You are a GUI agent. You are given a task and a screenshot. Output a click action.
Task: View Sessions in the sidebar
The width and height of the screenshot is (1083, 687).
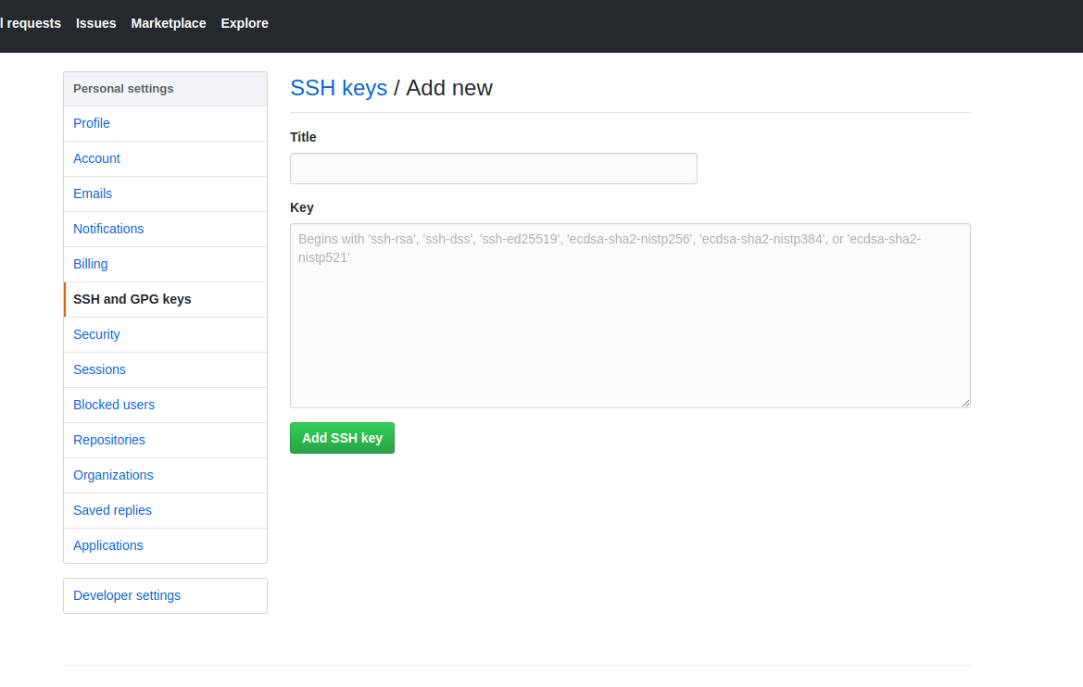point(99,369)
